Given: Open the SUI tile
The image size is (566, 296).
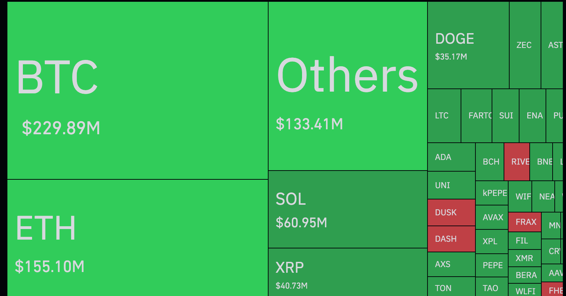Looking at the screenshot, I should tap(506, 116).
